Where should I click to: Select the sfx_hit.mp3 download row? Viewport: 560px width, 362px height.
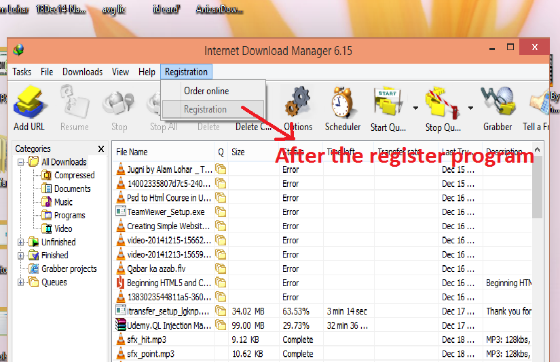tap(323, 340)
